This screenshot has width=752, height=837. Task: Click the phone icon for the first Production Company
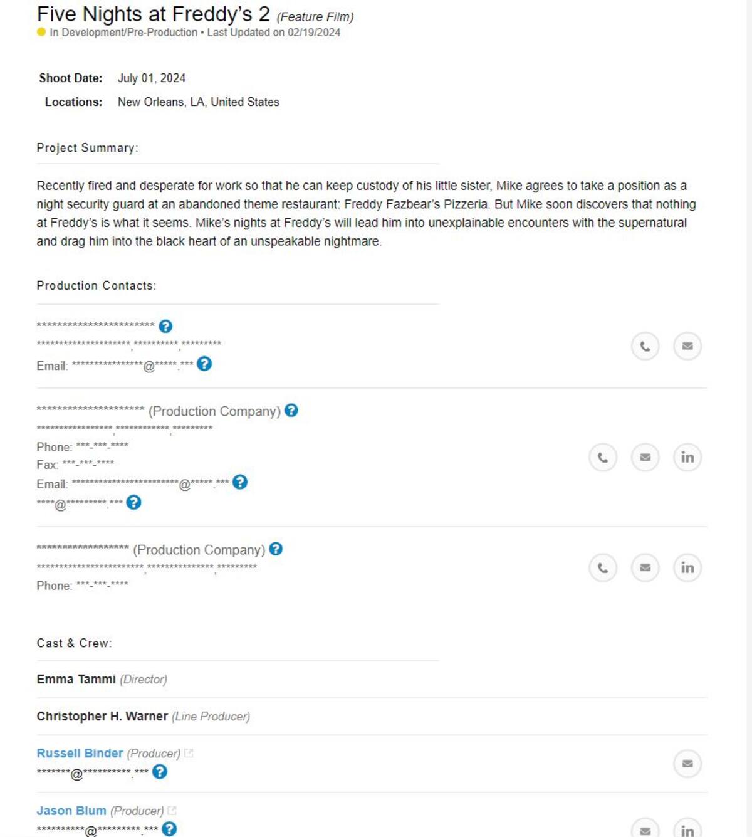[603, 458]
